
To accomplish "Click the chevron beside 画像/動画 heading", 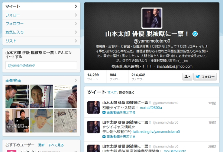I will click(x=76, y=80).
